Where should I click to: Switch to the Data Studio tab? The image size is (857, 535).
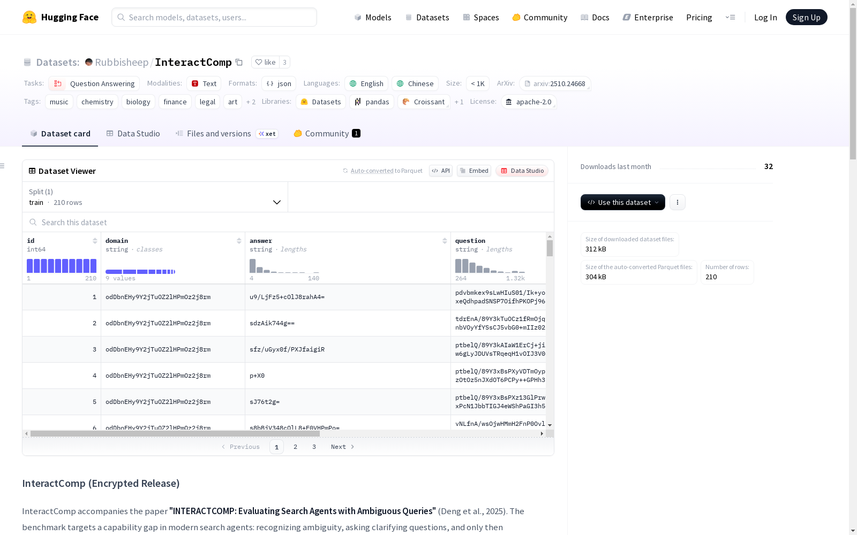pos(133,134)
